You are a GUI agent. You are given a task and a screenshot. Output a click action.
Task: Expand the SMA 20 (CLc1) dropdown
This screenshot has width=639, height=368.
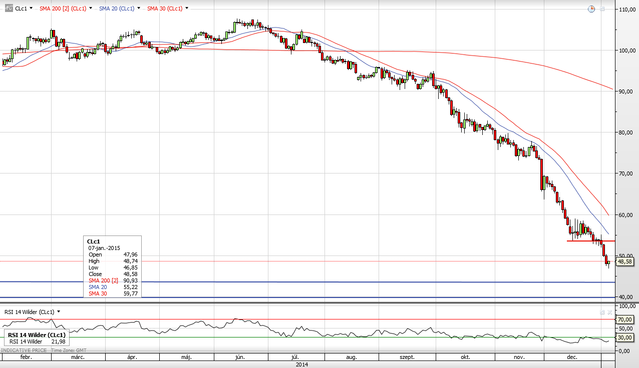tap(139, 8)
